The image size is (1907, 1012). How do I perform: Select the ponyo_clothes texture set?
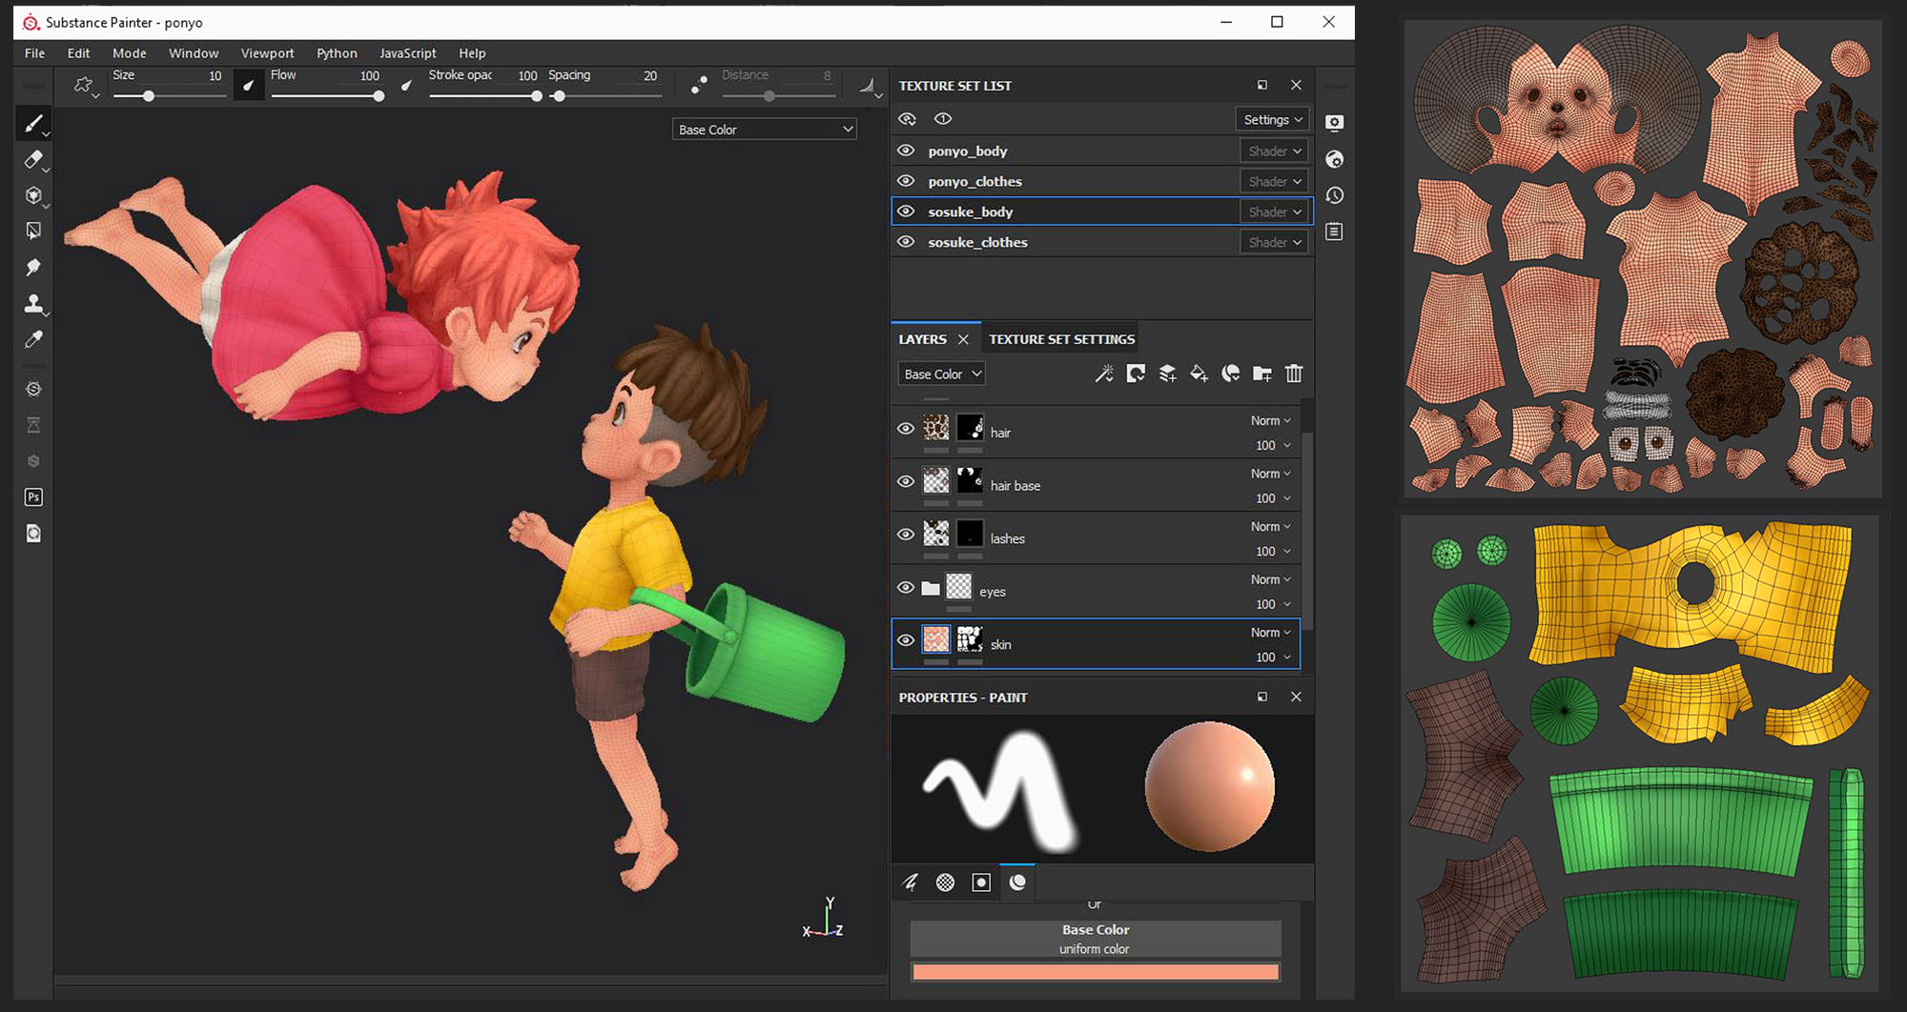click(974, 181)
